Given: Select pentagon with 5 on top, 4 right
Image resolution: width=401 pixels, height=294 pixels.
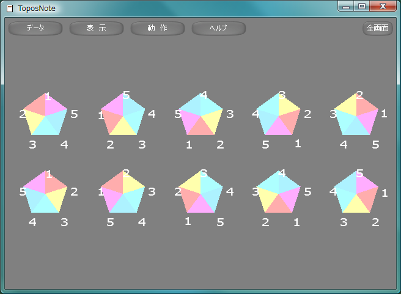Looking at the screenshot, I should [123, 114].
